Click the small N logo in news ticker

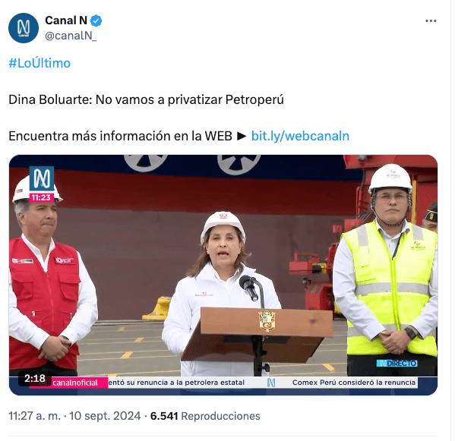[271, 383]
